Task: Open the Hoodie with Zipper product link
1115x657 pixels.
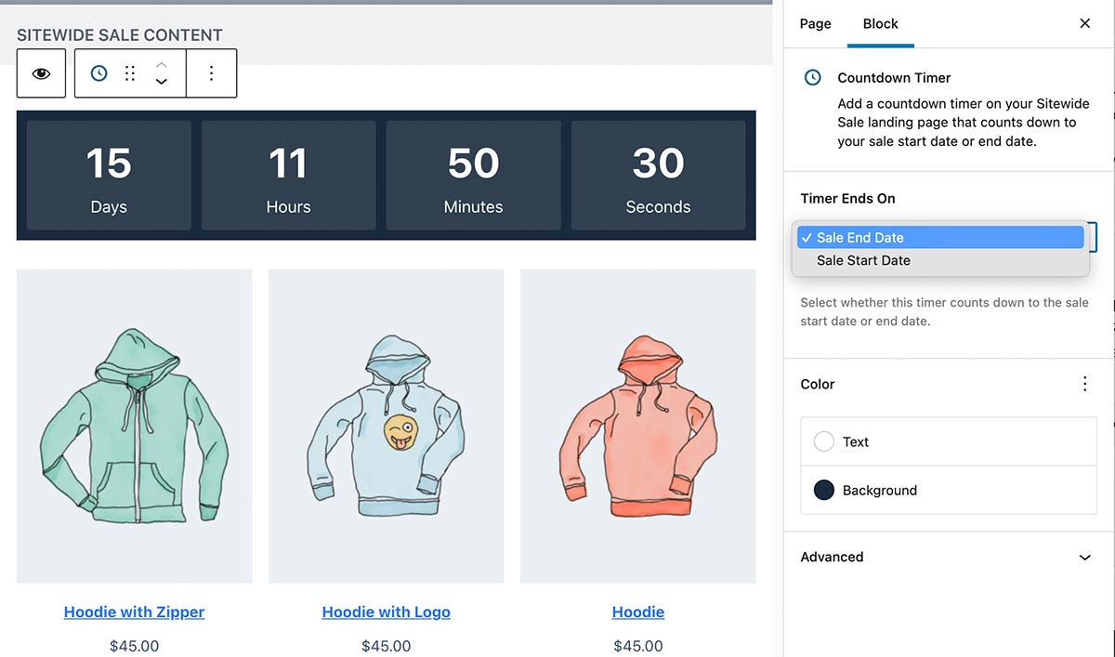Action: tap(134, 611)
